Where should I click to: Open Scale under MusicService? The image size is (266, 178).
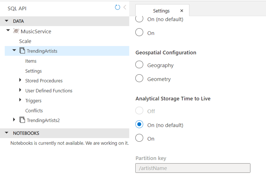pyautogui.click(x=25, y=41)
